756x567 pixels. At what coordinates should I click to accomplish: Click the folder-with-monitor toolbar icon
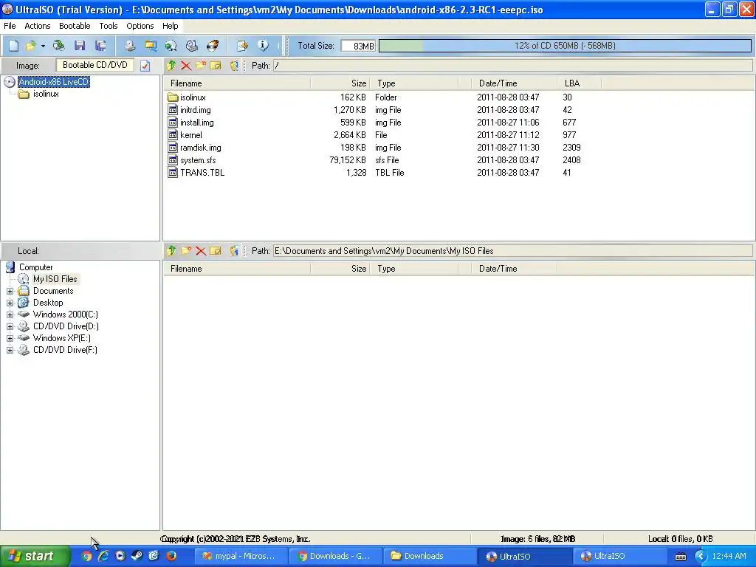151,46
